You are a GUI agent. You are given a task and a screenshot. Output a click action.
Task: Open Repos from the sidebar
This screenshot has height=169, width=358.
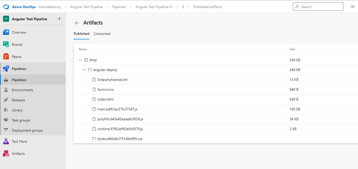(16, 57)
